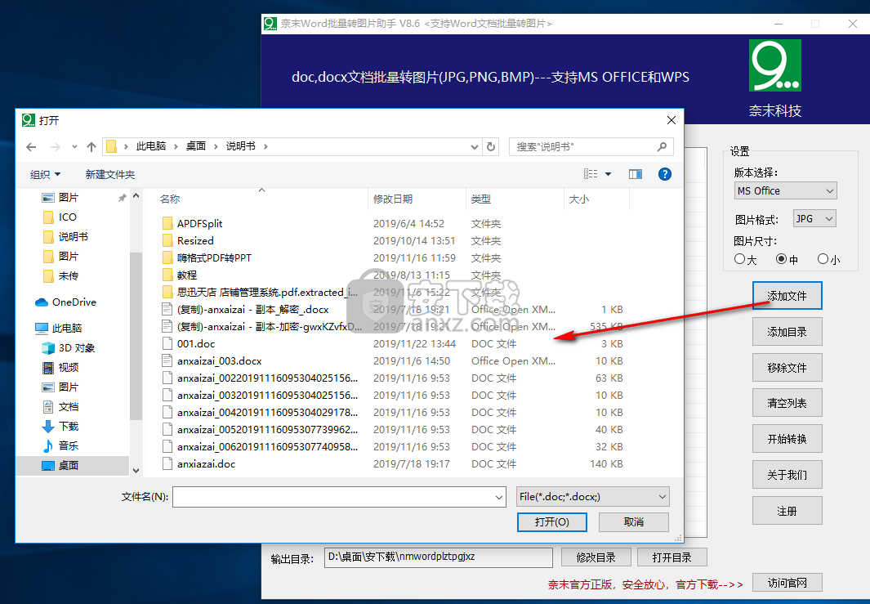Viewport: 870px width, 604px height.
Task: Open the File(*.doc;*.docx) filter dropdown
Action: [x=592, y=497]
